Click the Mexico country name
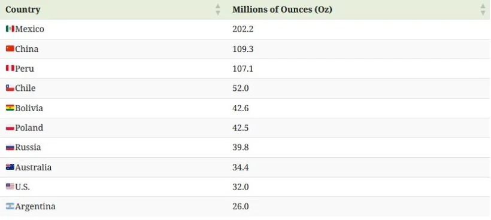Screen dimensions: 491x220 (30, 29)
